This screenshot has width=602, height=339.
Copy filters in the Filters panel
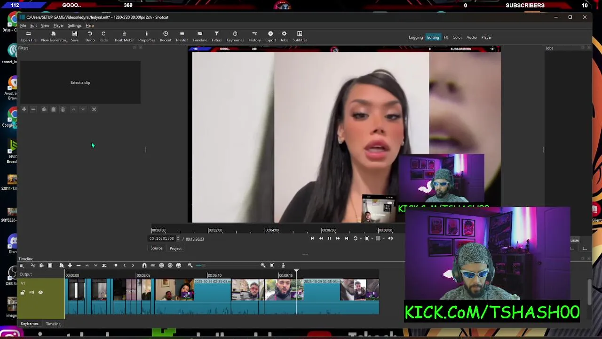44,109
